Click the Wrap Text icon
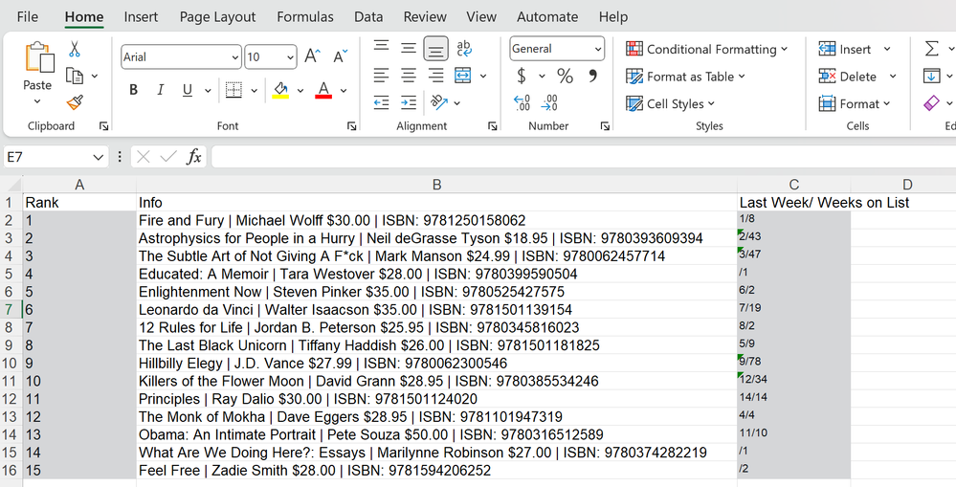This screenshot has height=487, width=956. (x=464, y=48)
